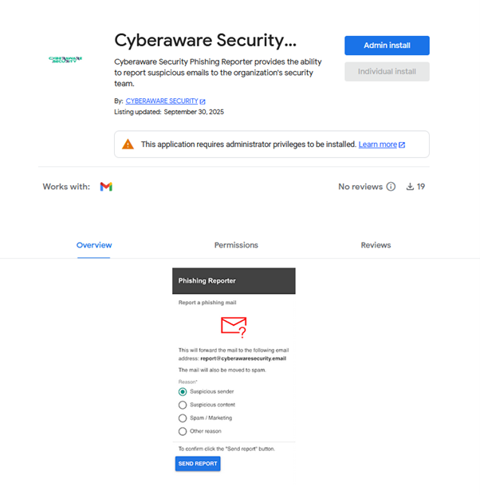Click the external link icon after Learn more
Screen dimensions: 480x495
(x=402, y=145)
